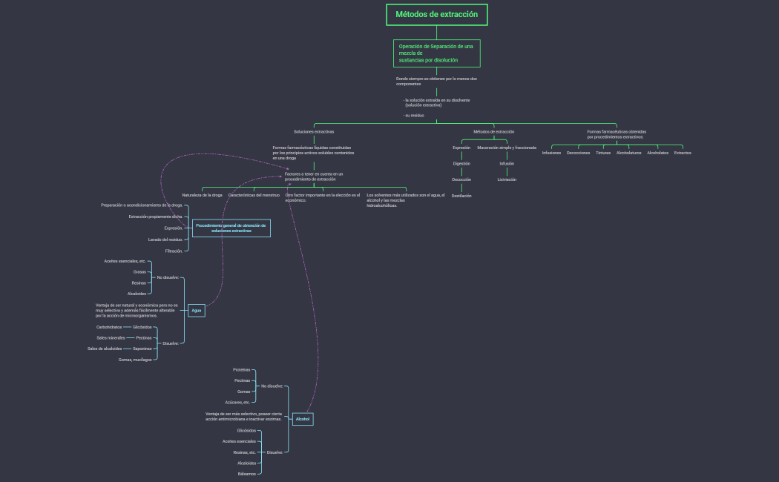Select the Filtración step node
The height and width of the screenshot is (482, 779).
click(174, 251)
